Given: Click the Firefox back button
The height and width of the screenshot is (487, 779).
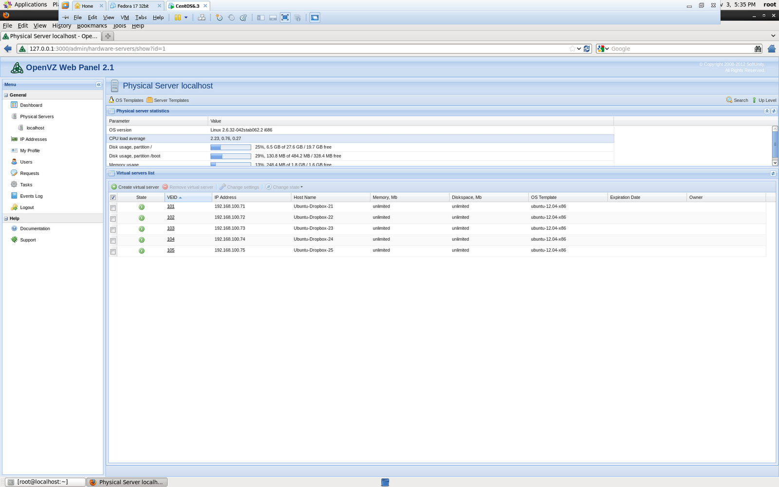Looking at the screenshot, I should [x=8, y=49].
